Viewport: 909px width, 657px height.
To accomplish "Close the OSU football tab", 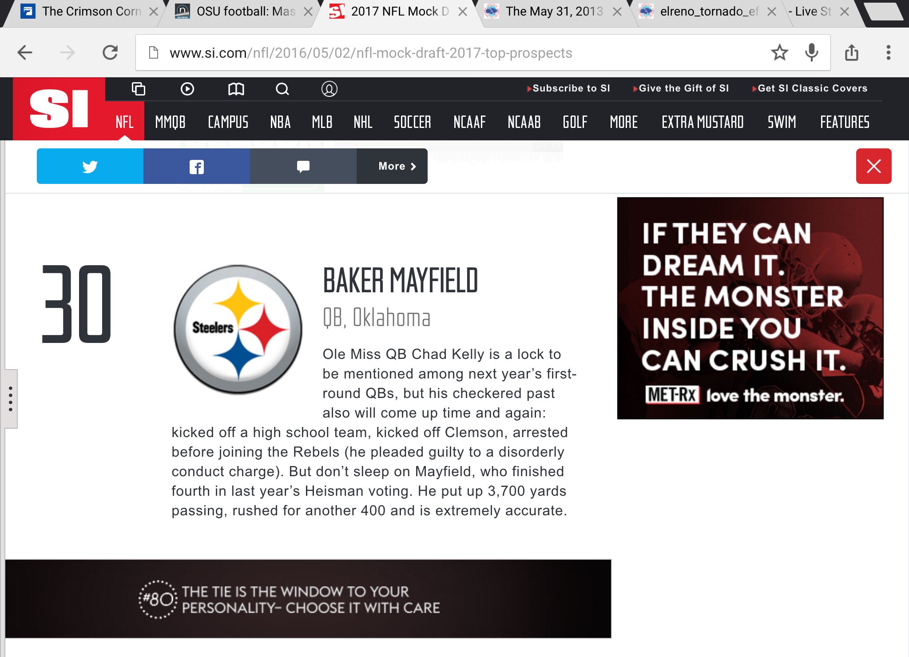I will coord(308,12).
